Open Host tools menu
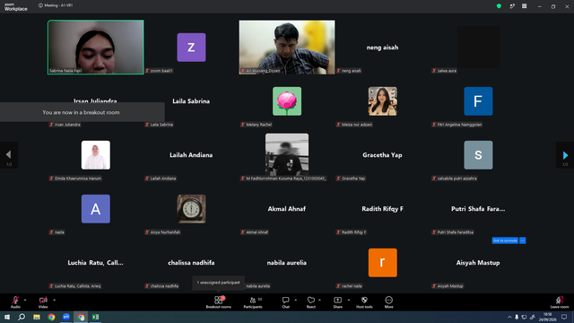Screen dimensions: 574x323 (364, 302)
